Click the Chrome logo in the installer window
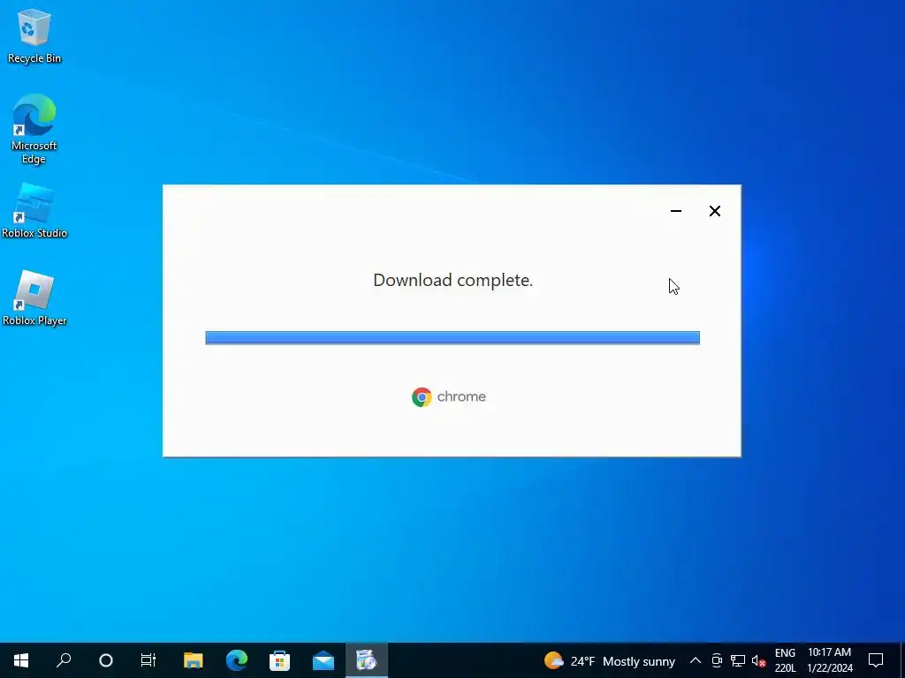Screen dimensions: 905x678 click(x=422, y=397)
